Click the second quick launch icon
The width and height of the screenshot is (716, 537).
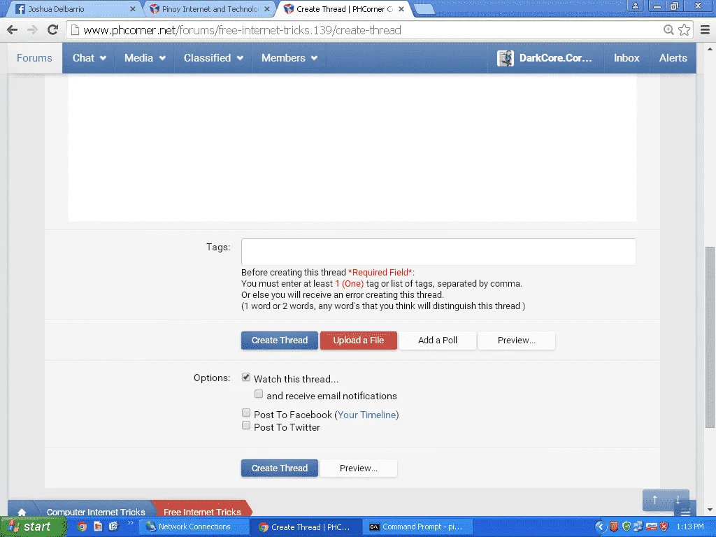98,527
